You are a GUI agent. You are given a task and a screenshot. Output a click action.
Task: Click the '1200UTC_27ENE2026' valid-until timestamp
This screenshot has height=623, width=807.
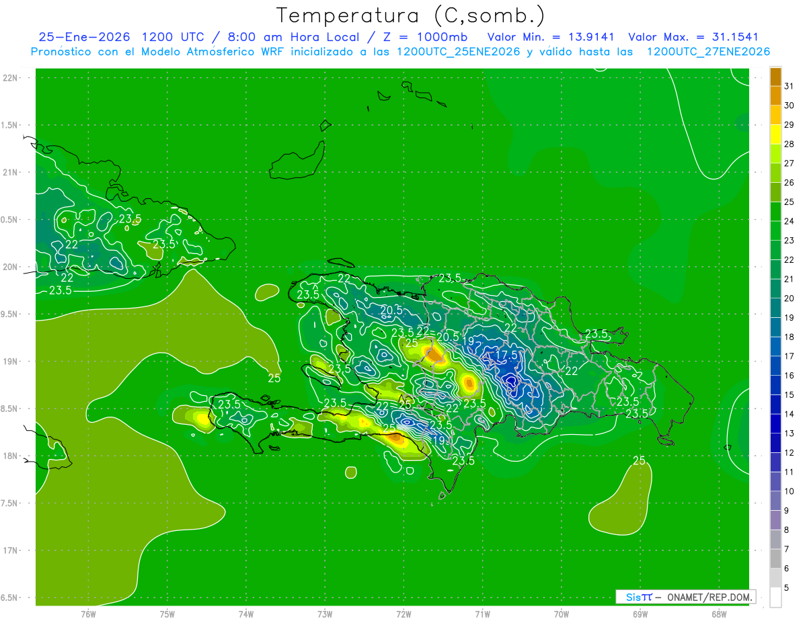[x=708, y=52]
